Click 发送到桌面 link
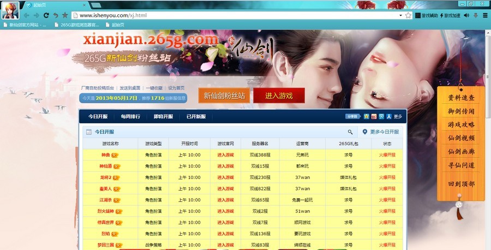This screenshot has height=250, width=491. coord(130,88)
